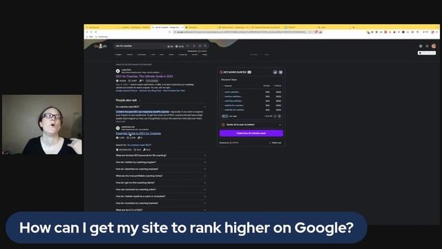Screen dimensions: 442x249
Task: Bookmark this page with the star icon
Action: coord(310,32)
